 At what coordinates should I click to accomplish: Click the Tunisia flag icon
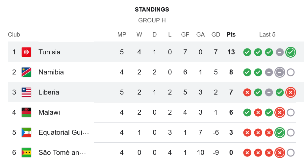[26, 52]
